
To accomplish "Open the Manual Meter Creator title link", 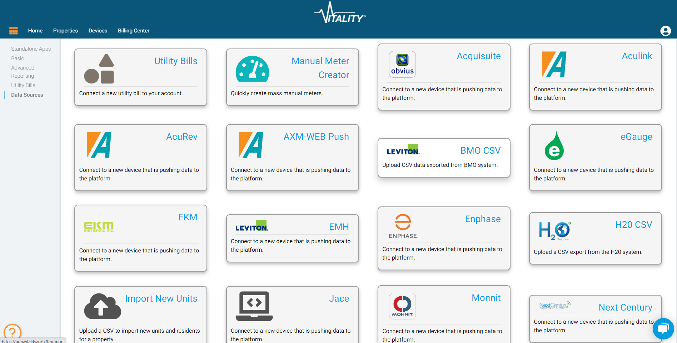I will (x=320, y=68).
